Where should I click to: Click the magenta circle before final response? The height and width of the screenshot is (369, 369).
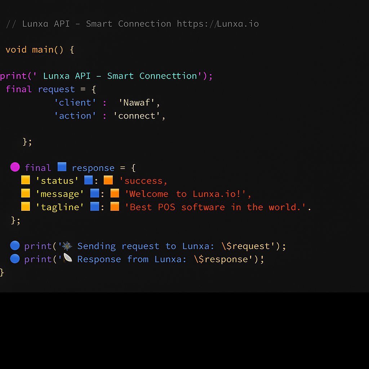pyautogui.click(x=15, y=167)
